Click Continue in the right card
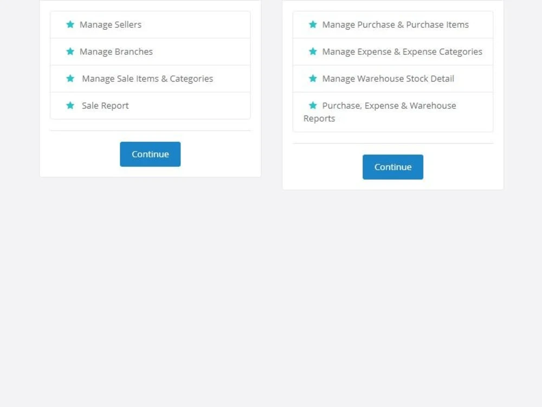Screen dimensions: 542x407 [392, 167]
